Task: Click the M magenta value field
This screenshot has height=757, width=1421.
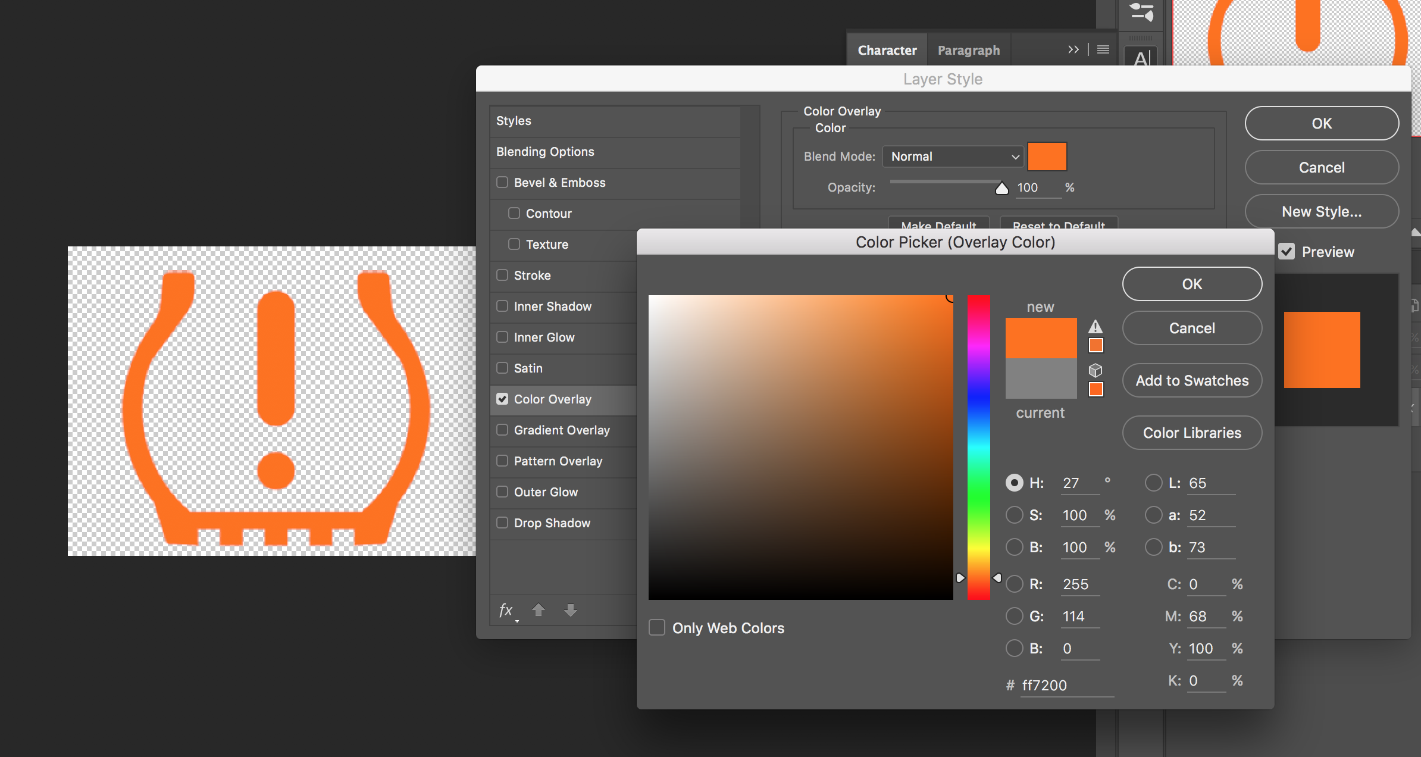Action: (x=1206, y=616)
